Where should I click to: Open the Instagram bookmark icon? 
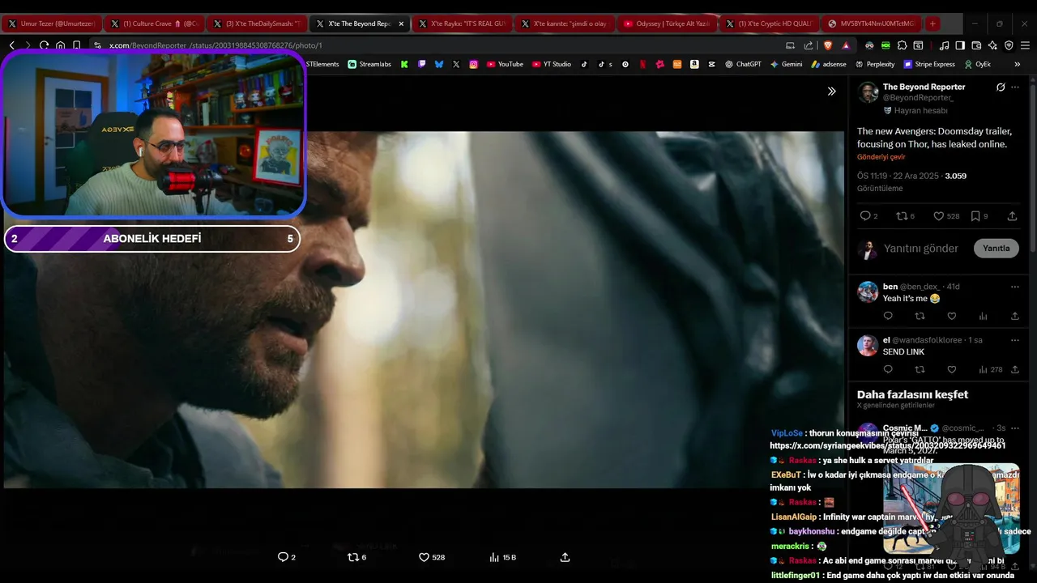pyautogui.click(x=474, y=64)
